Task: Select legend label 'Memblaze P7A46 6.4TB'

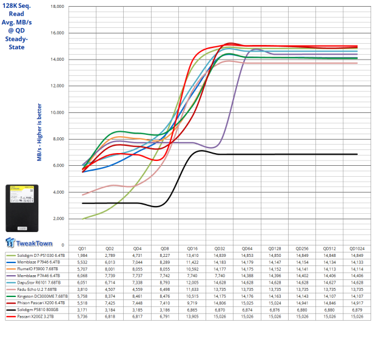Action: [39, 276]
